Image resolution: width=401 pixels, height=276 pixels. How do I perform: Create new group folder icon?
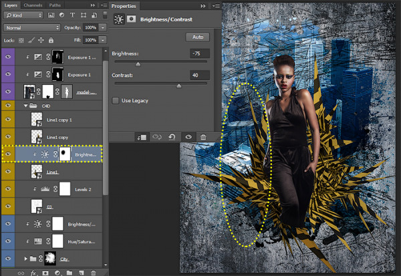click(70, 273)
